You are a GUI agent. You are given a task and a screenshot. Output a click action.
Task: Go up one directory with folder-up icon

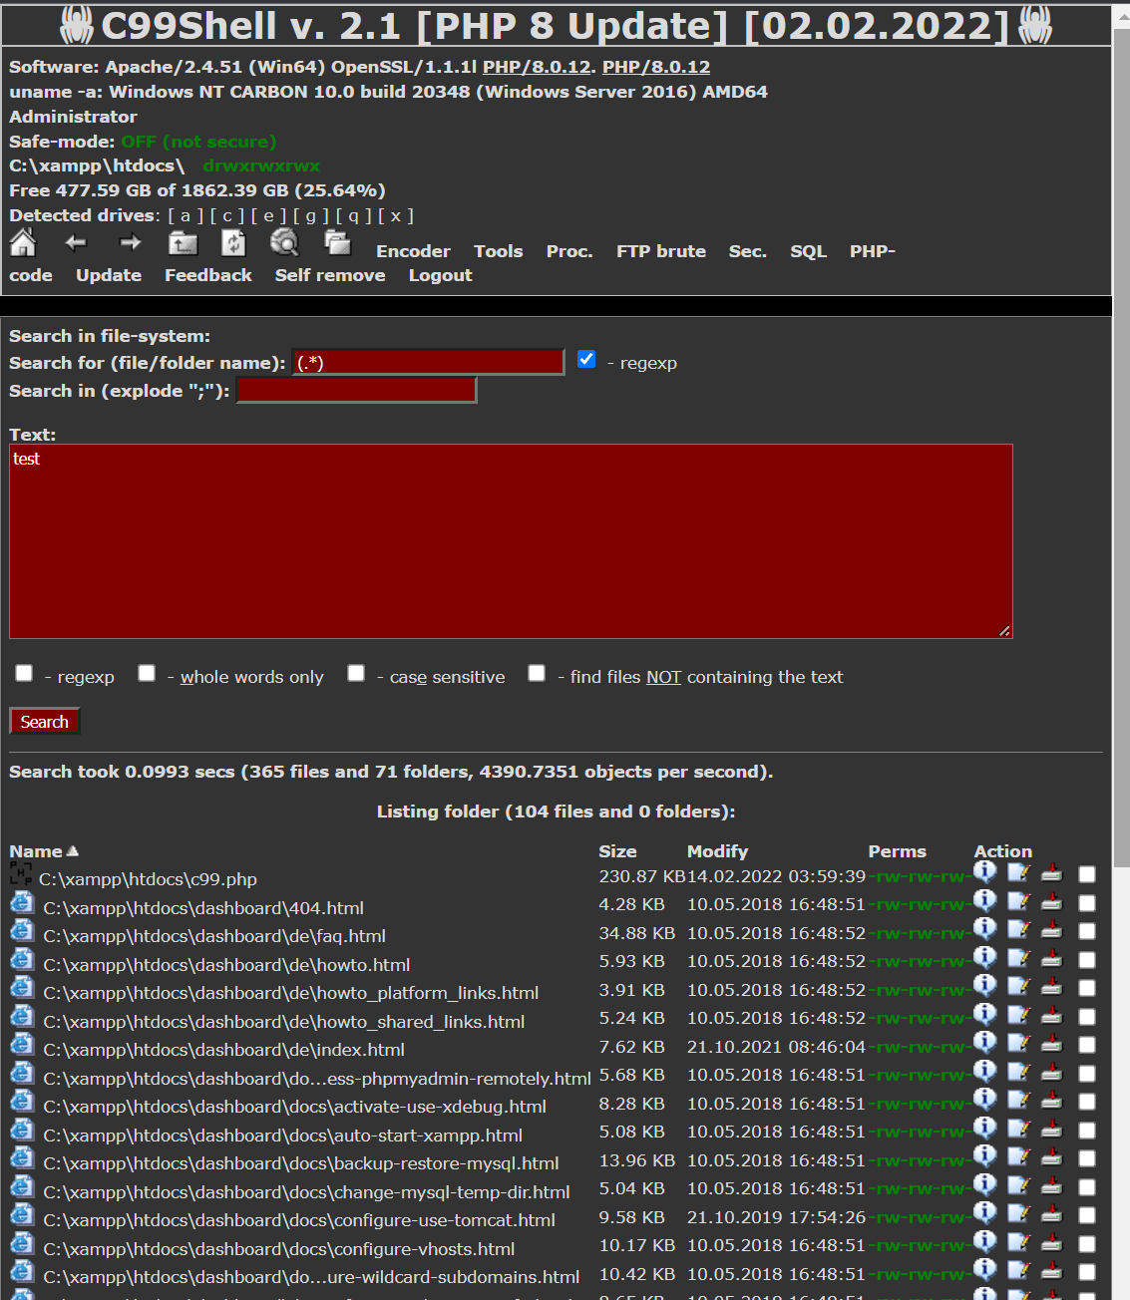[183, 243]
